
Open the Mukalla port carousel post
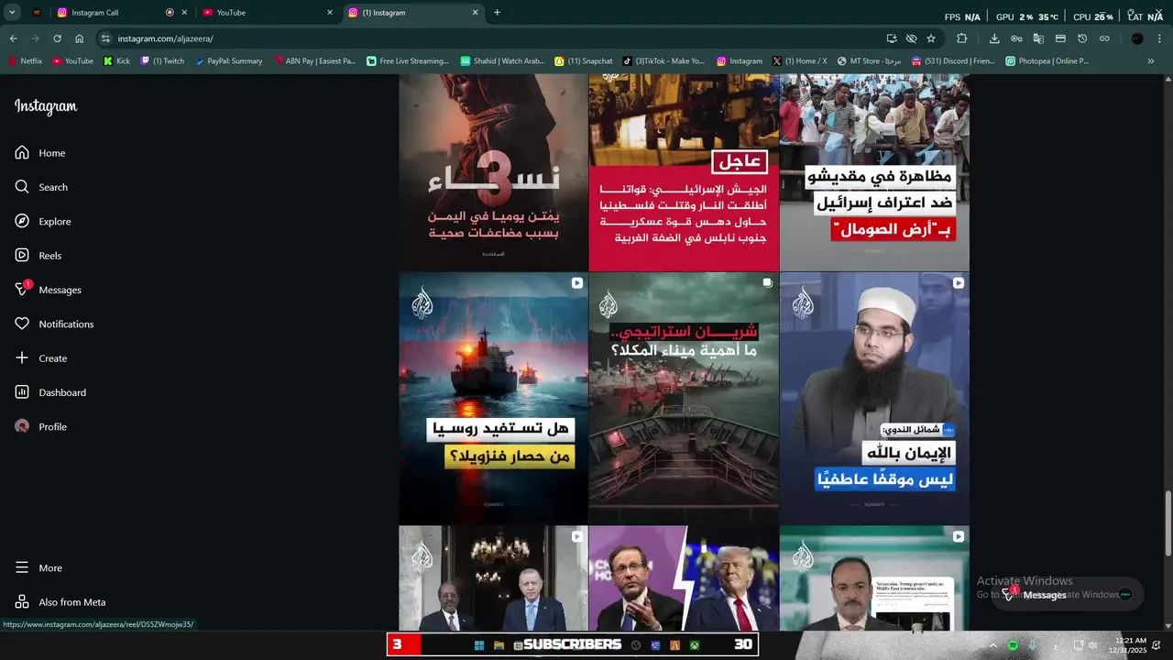(x=684, y=398)
